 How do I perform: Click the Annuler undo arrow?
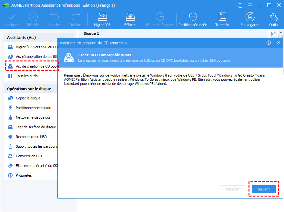[x=54, y=17]
